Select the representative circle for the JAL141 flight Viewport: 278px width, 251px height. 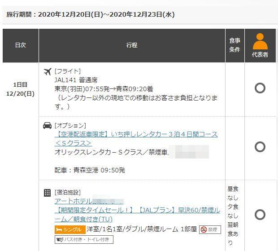pos(260,88)
